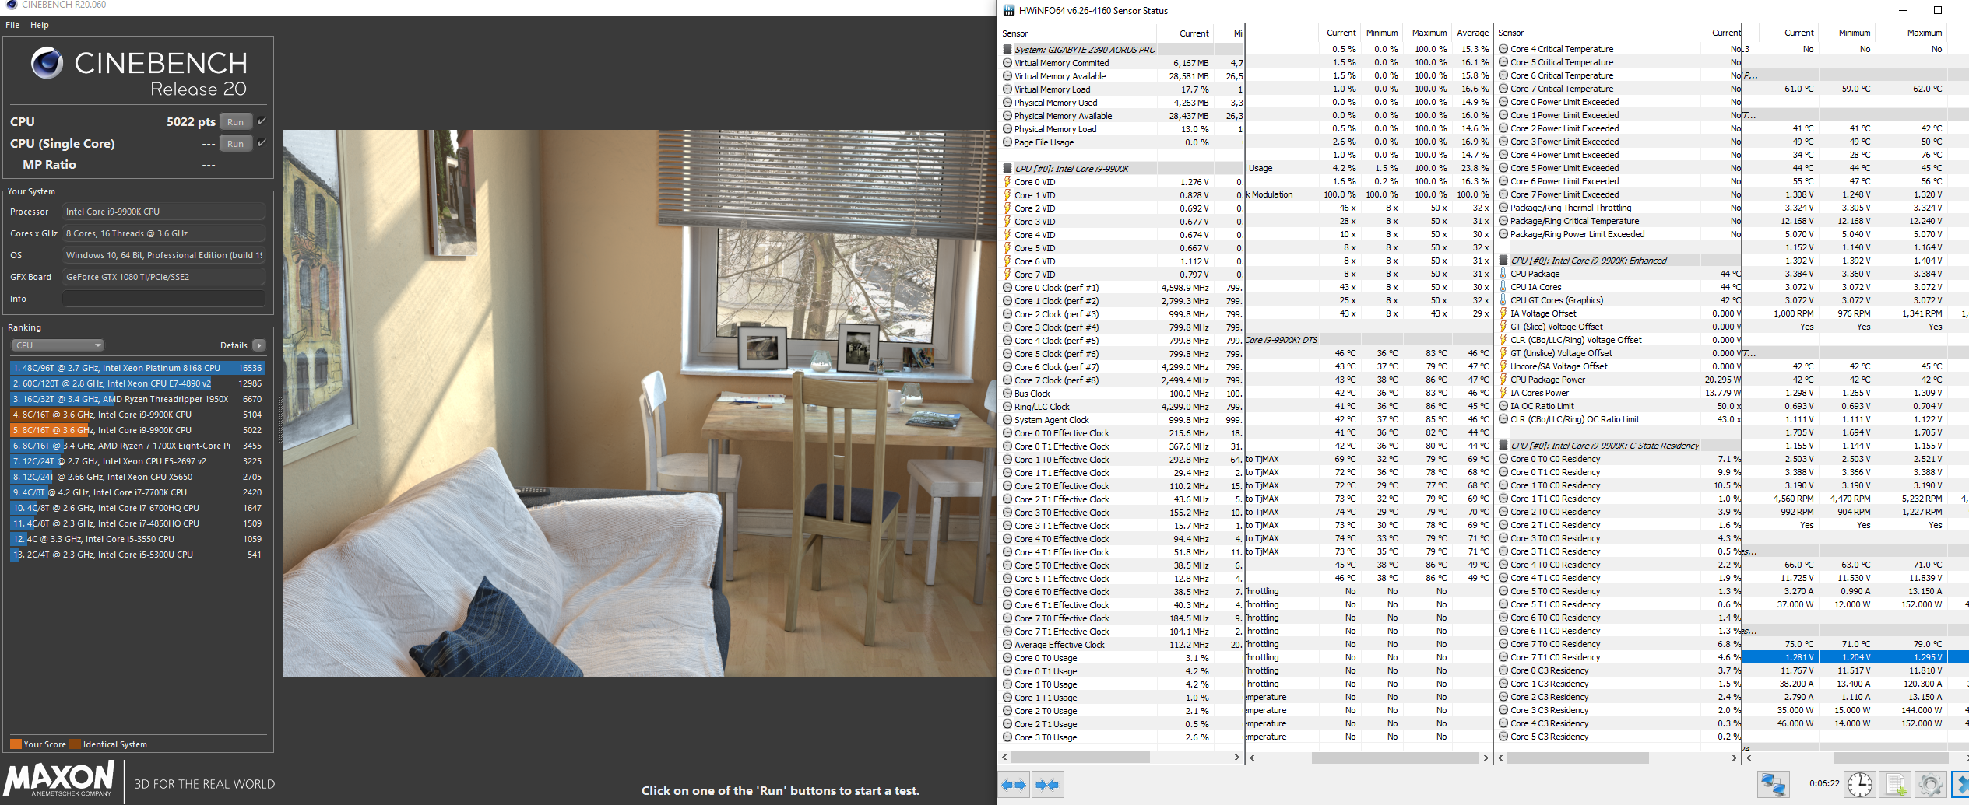The image size is (1969, 805).
Task: Click the thermometer icon beside CPU GT Cores (Graphics)
Action: [x=1503, y=300]
